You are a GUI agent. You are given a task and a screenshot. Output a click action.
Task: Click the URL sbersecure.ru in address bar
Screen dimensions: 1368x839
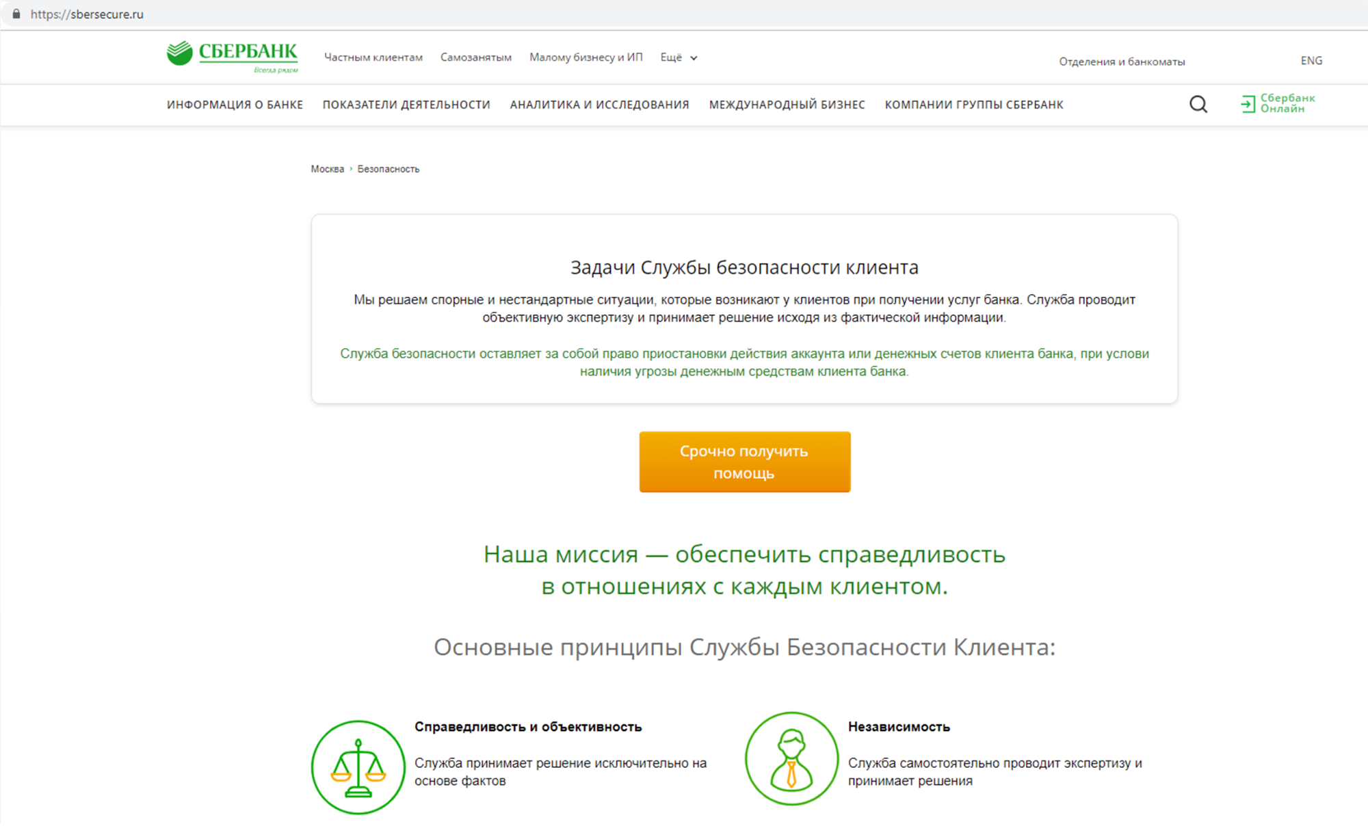coord(87,14)
